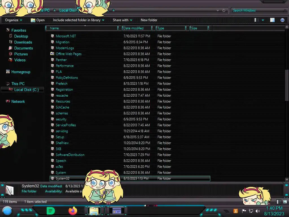Open the Start orb button
This screenshot has width=289, height=217.
(x=7, y=211)
